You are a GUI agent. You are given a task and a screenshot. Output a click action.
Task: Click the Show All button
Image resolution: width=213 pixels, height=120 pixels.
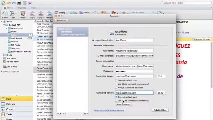click(62, 21)
